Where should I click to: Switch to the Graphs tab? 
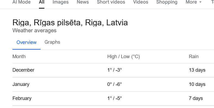point(52,42)
